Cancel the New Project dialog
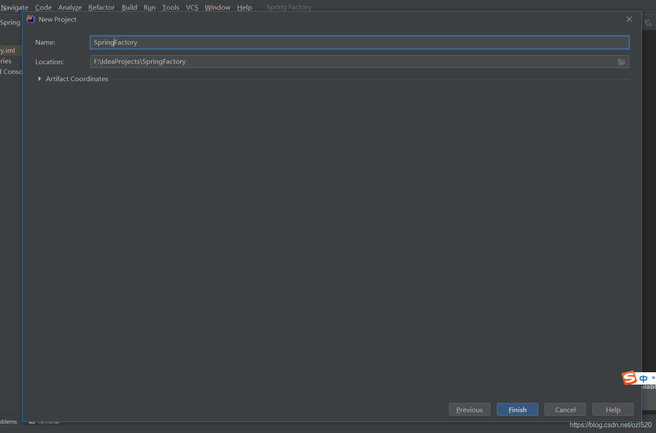The width and height of the screenshot is (656, 433). 565,410
